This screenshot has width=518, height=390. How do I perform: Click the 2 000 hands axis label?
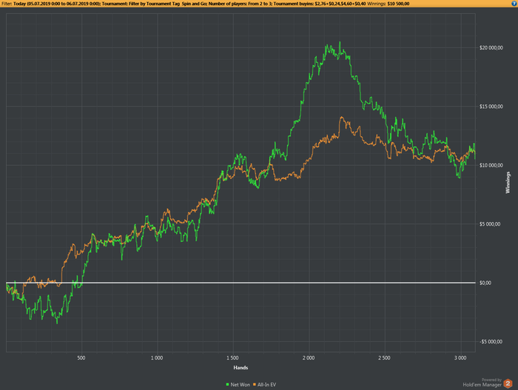(x=309, y=358)
